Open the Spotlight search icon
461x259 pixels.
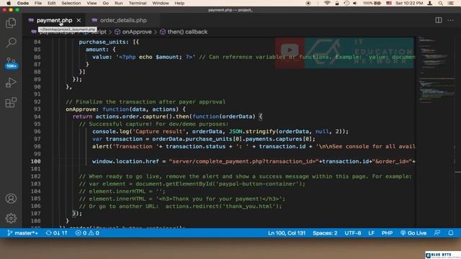(x=440, y=3)
